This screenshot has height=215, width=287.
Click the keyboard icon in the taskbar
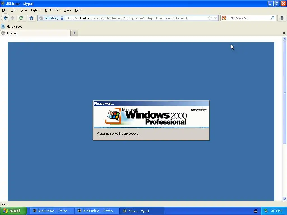pyautogui.click(x=256, y=211)
